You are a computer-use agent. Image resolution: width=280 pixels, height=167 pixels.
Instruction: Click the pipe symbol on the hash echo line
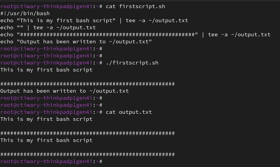coord(203,34)
